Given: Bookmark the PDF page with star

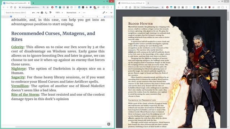Looking at the screenshot, I should (162, 7).
